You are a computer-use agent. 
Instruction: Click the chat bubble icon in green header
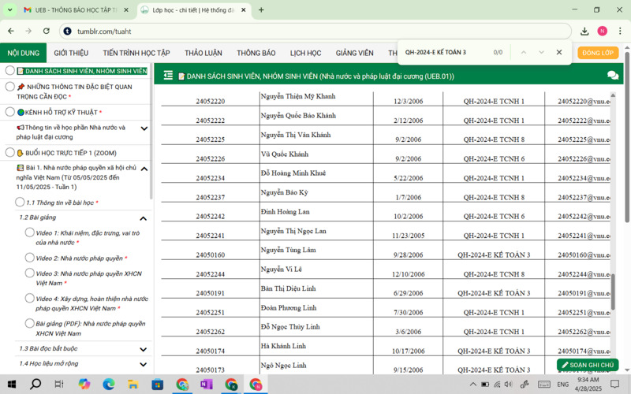coord(613,76)
